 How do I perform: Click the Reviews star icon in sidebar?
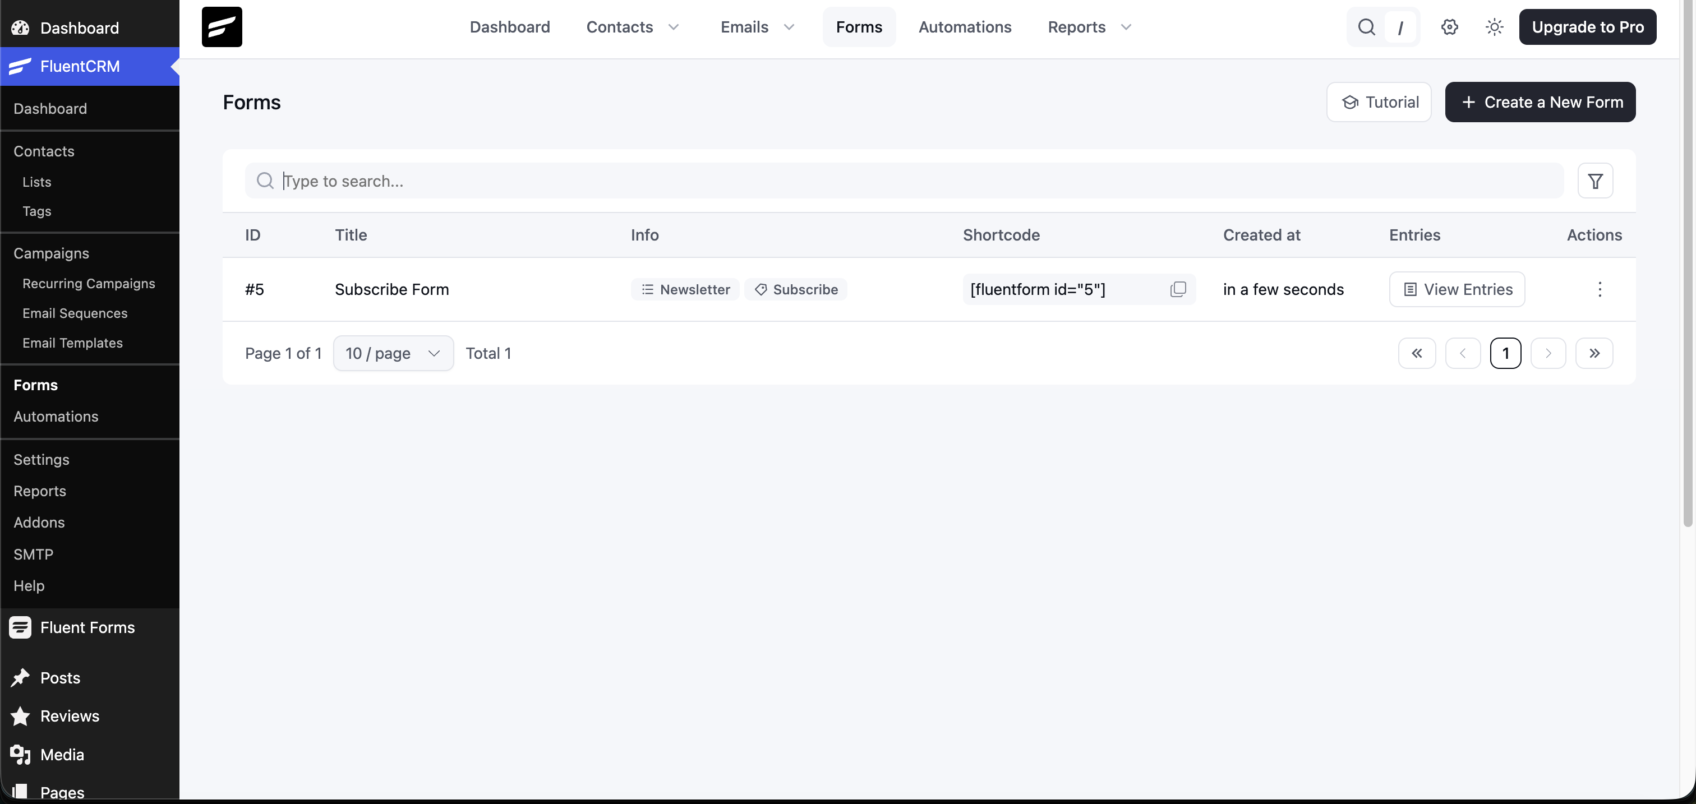[20, 716]
